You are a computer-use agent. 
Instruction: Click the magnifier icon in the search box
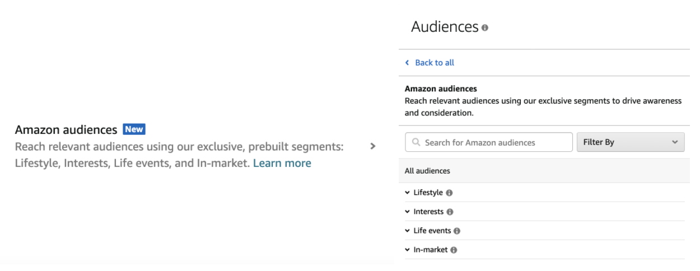[416, 142]
